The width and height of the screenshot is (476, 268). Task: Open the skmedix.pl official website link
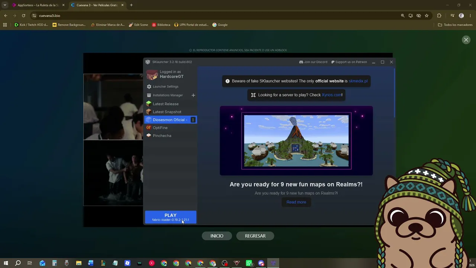[x=358, y=81]
